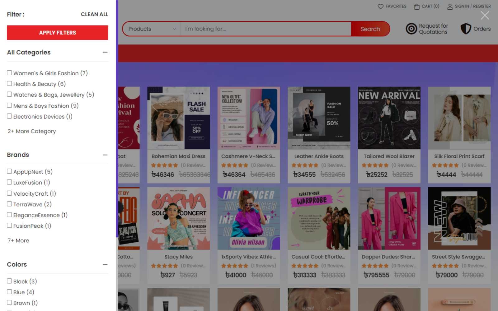
Task: Check Health & Beauty category
Action: click(9, 84)
